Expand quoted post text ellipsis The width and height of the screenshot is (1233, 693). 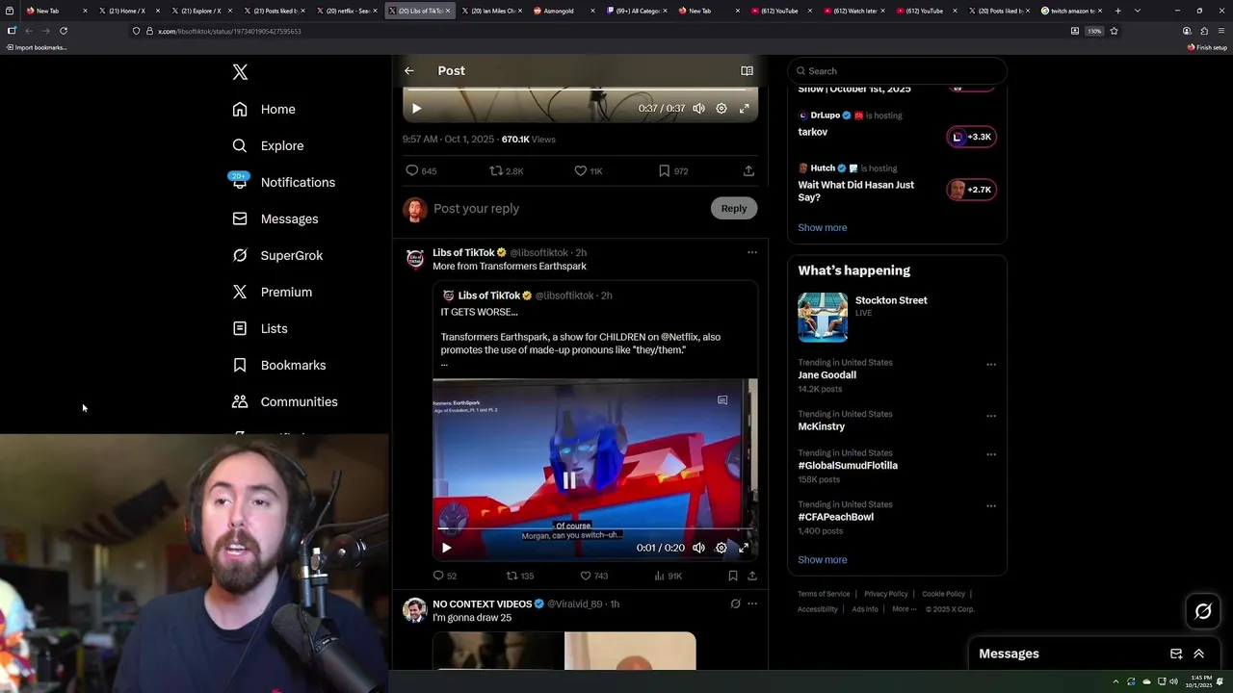[444, 364]
